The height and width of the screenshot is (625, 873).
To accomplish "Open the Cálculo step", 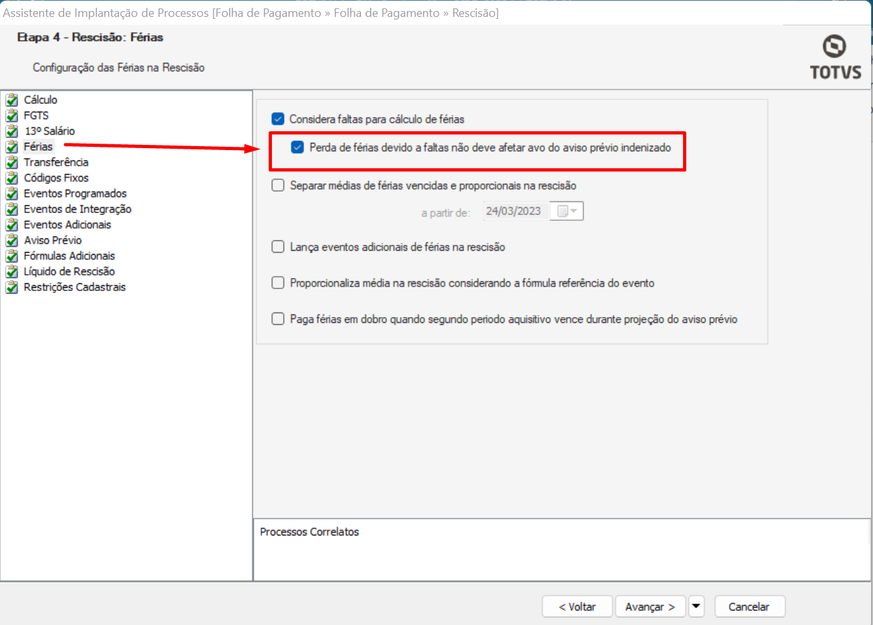I will pyautogui.click(x=40, y=100).
